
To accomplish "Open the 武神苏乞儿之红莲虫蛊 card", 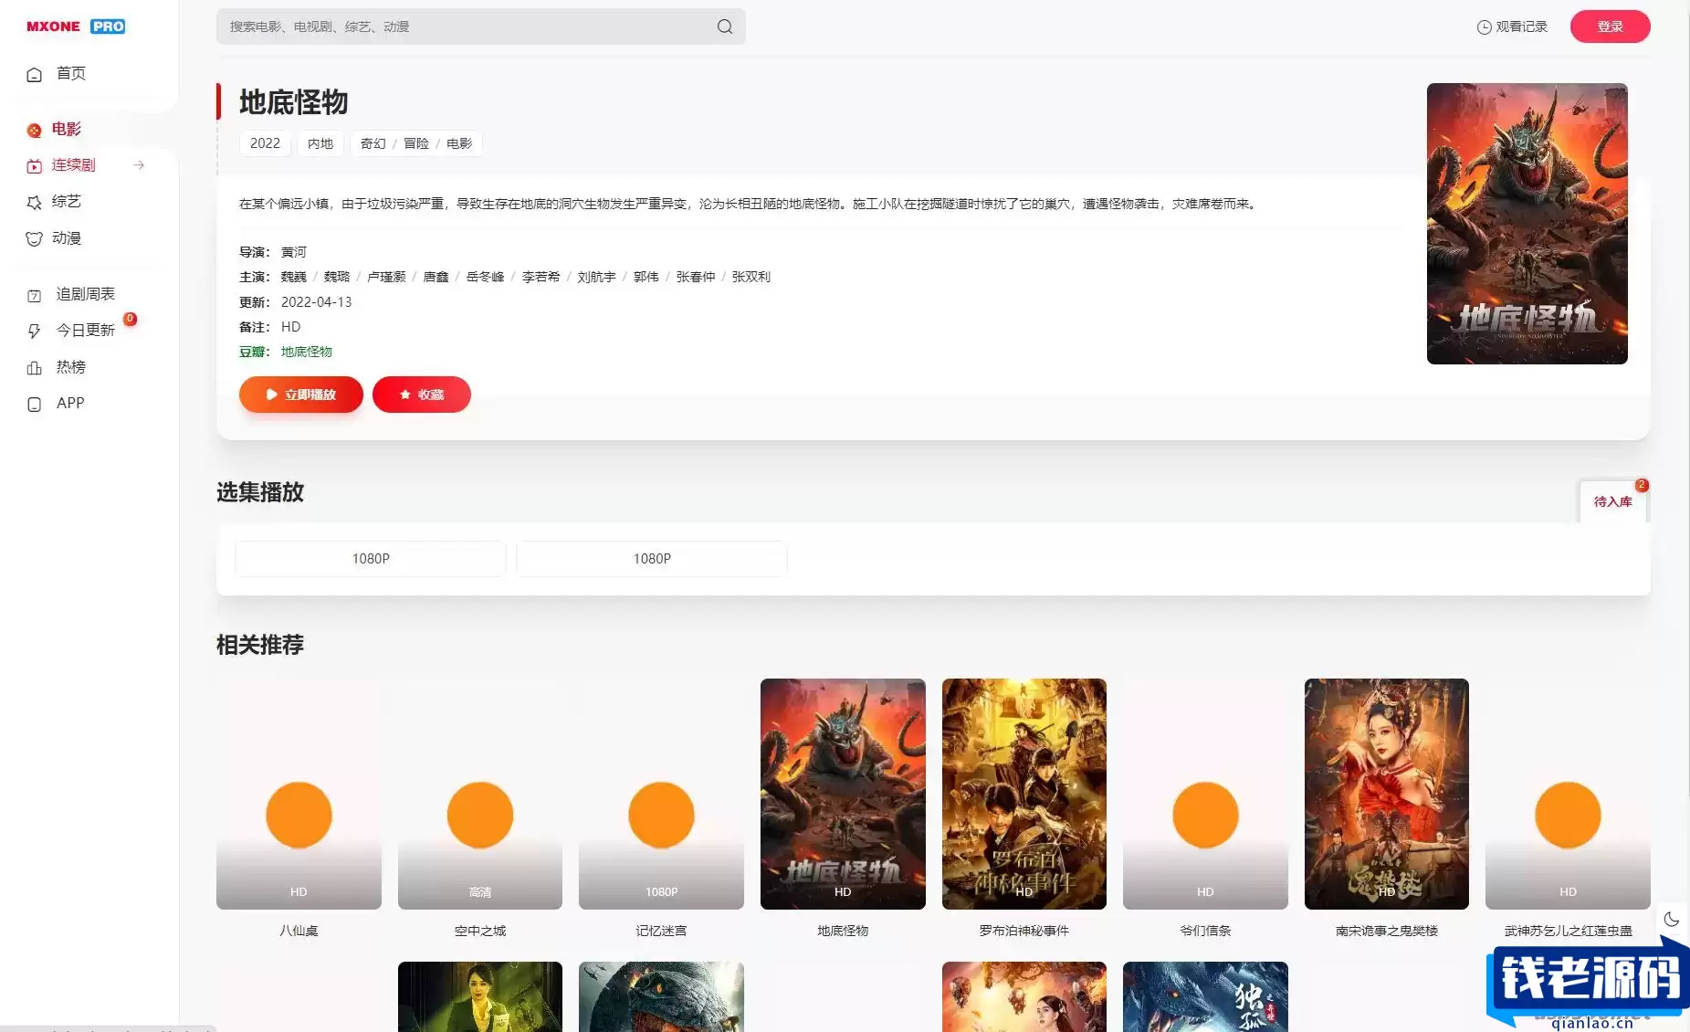I will [x=1568, y=794].
